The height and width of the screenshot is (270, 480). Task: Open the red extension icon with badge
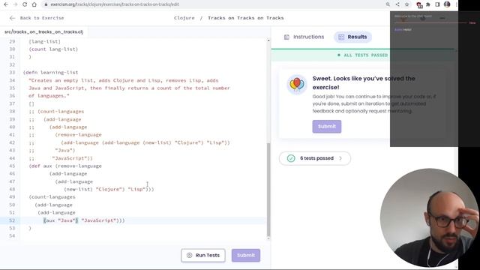click(419, 4)
